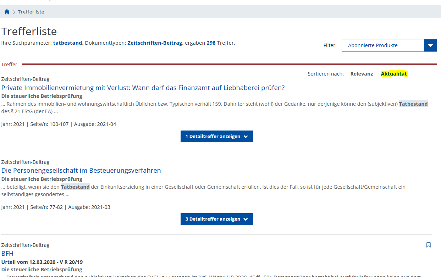The height and width of the screenshot is (277, 441).
Task: Open the Abonnierte Produkte filter box
Action: [x=382, y=45]
